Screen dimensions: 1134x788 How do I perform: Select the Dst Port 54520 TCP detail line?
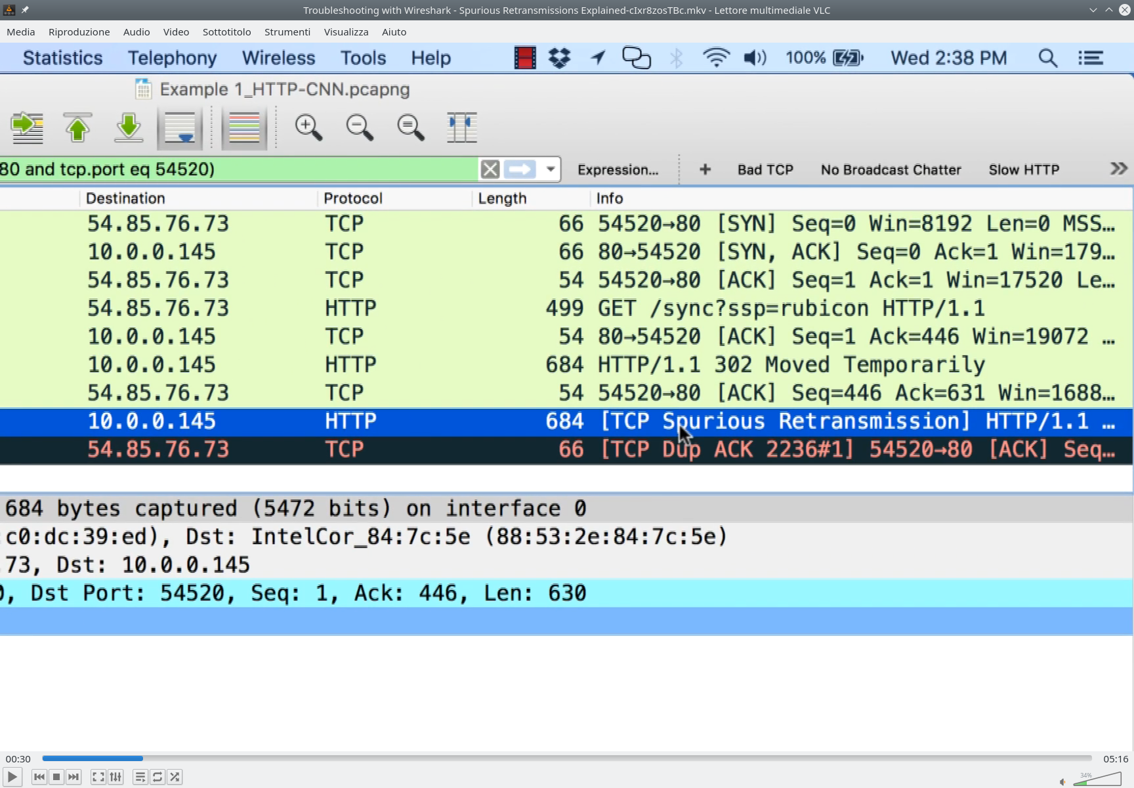click(566, 593)
